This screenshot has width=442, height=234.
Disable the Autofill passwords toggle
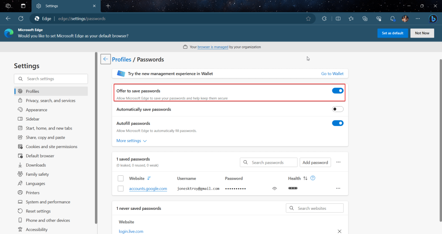pos(338,123)
